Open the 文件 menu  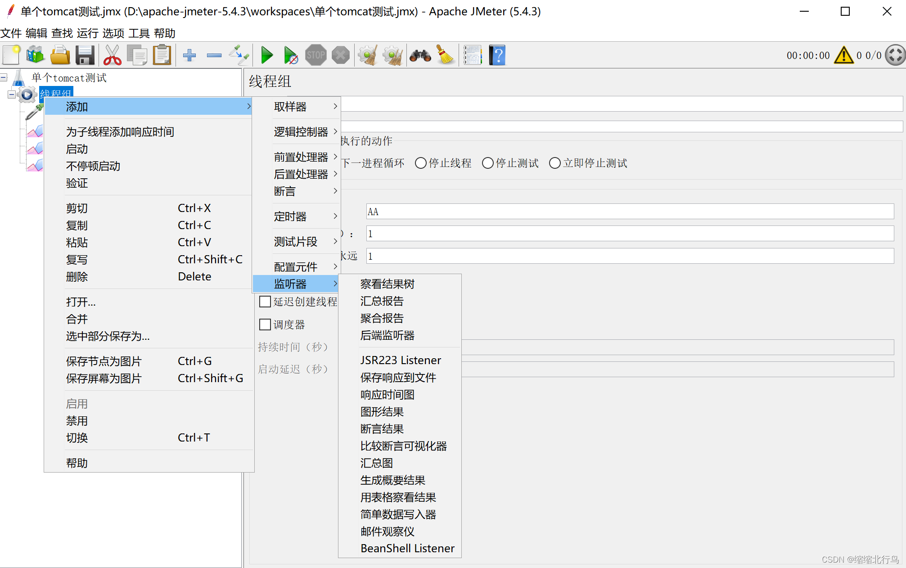tap(11, 33)
